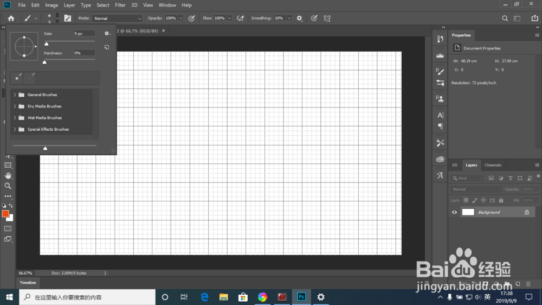542x305 pixels.
Task: Open the Filter menu
Action: click(x=120, y=5)
